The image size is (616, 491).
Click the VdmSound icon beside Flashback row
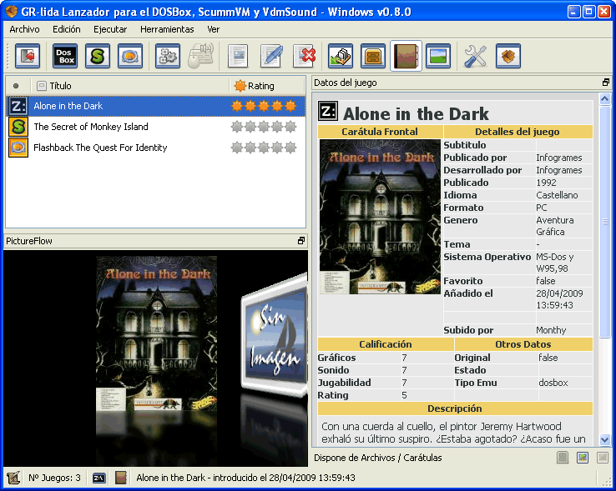click(x=18, y=148)
